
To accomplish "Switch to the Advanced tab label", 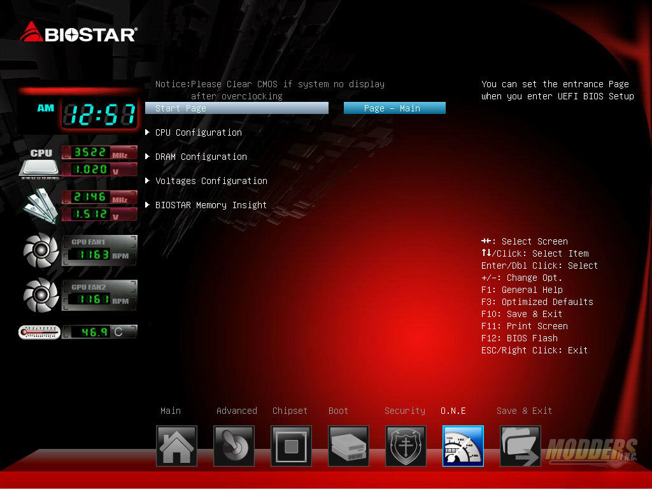I will click(237, 411).
